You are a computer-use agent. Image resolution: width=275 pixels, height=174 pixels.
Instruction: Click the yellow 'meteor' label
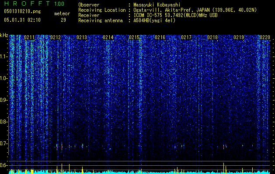coord(62,13)
